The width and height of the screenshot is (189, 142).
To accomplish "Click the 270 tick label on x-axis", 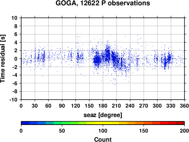I will (144, 106).
